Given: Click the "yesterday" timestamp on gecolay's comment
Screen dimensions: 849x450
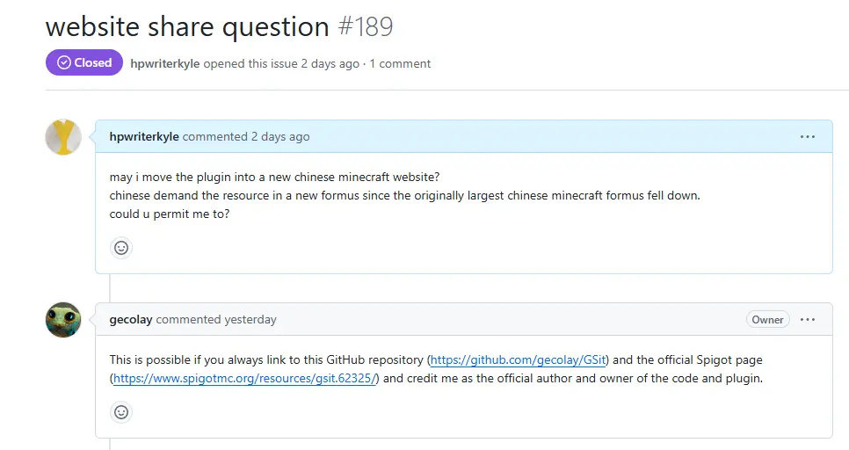Looking at the screenshot, I should 250,320.
